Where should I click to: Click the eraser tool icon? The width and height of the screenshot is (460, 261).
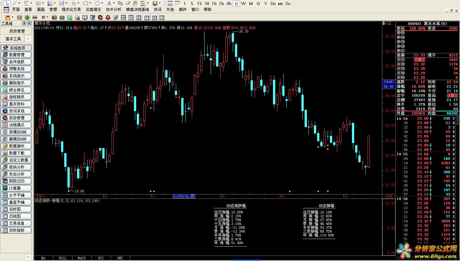pos(128,4)
